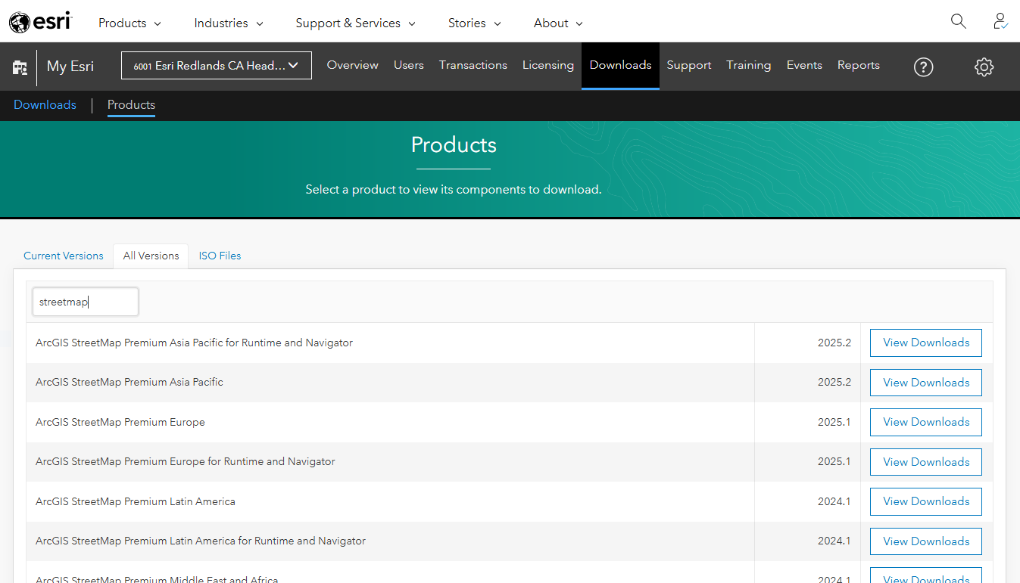
Task: Click the Products page heading
Action: tap(454, 145)
